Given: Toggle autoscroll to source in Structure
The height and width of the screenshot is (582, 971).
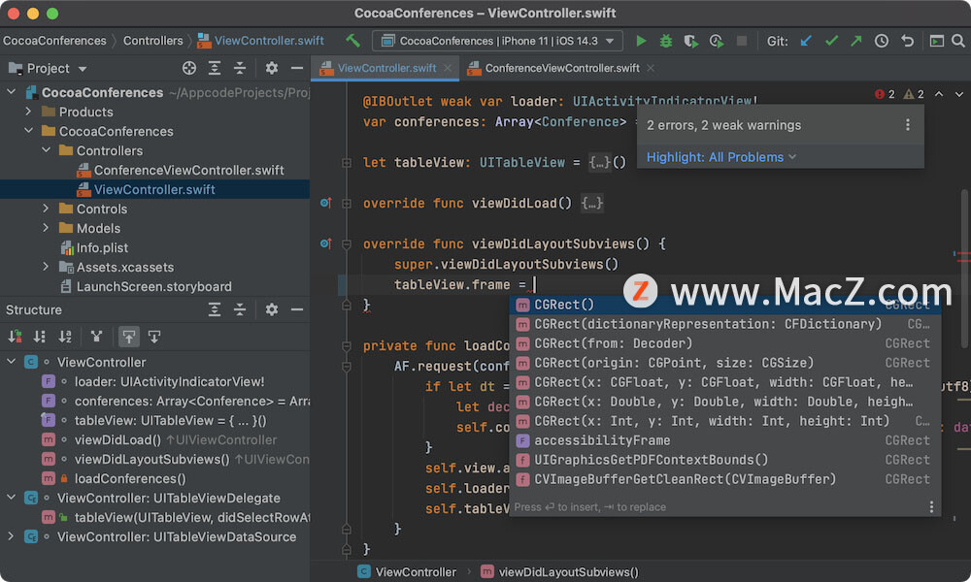Looking at the screenshot, I should [x=129, y=337].
